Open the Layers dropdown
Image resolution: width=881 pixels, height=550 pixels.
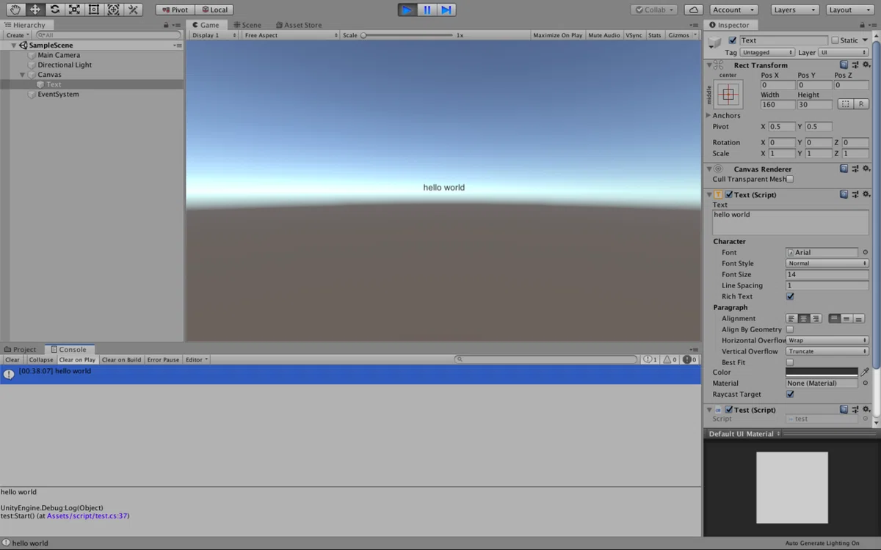pyautogui.click(x=795, y=10)
